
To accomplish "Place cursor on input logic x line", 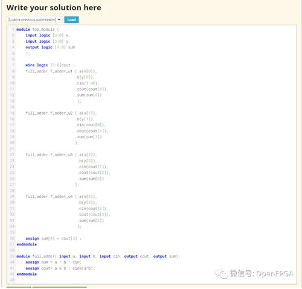I will (48, 35).
